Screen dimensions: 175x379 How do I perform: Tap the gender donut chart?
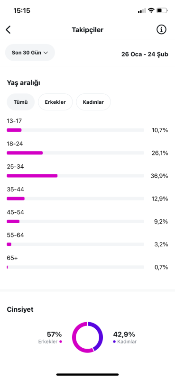(87, 337)
